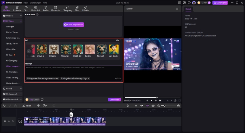This screenshot has width=245, height=133.
Task: Switch to the Details tab
Action: pos(188,9)
